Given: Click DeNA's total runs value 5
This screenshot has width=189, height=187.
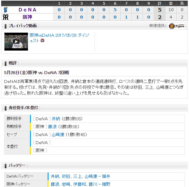Looking at the screenshot, I should pyautogui.click(x=160, y=10).
